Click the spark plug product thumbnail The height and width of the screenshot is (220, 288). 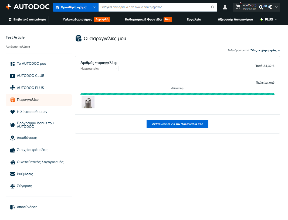coord(88,102)
